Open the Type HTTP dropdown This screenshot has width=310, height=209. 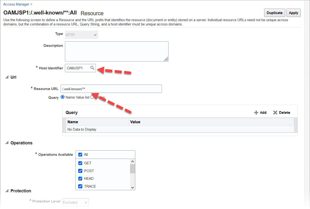(x=81, y=35)
